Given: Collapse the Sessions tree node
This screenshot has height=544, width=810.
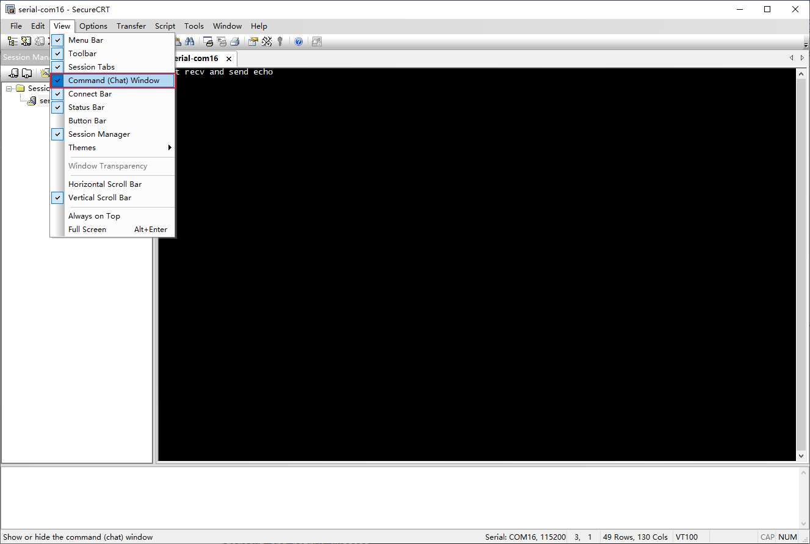Looking at the screenshot, I should [9, 89].
